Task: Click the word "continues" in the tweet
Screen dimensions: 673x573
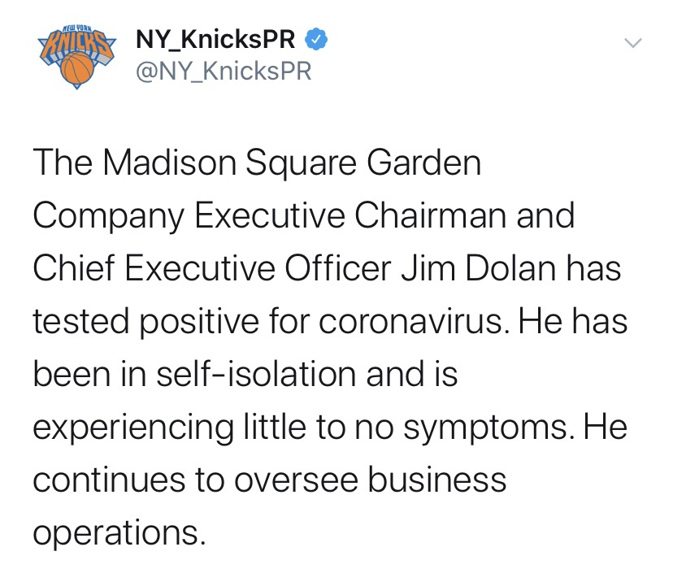Action: (111, 480)
